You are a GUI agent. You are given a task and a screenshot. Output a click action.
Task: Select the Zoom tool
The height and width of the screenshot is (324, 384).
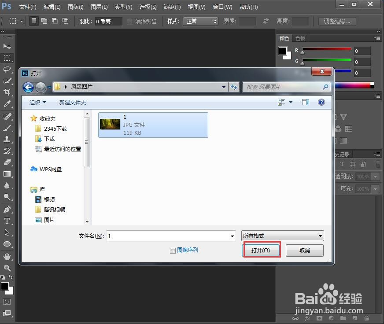pos(7,268)
